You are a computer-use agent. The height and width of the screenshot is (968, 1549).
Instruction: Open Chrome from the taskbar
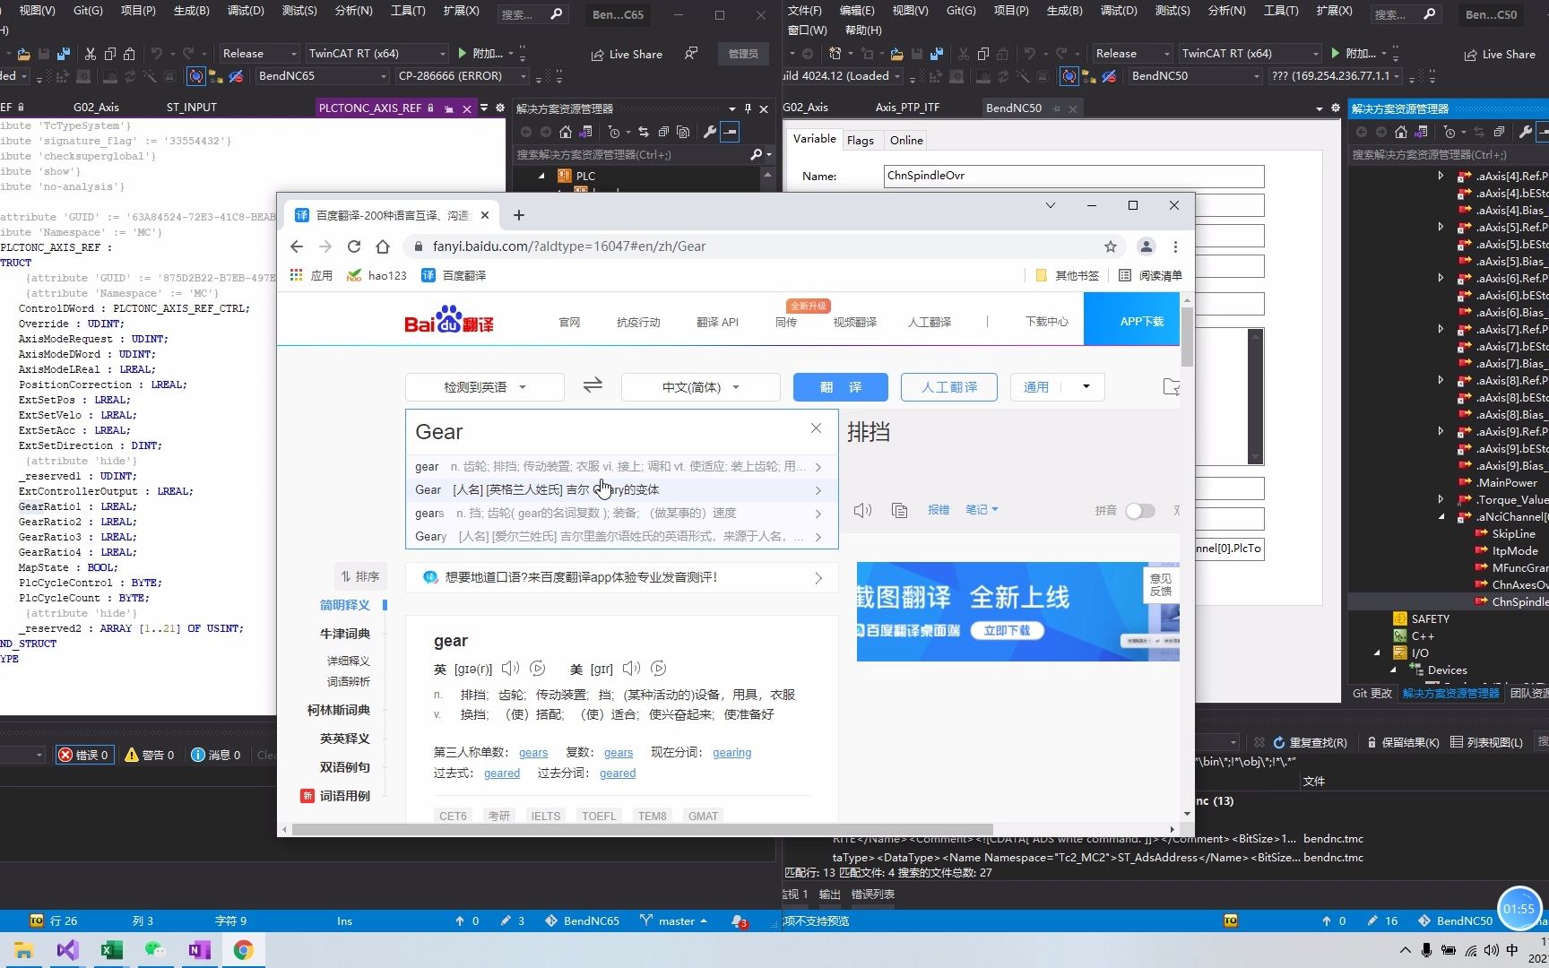click(244, 949)
